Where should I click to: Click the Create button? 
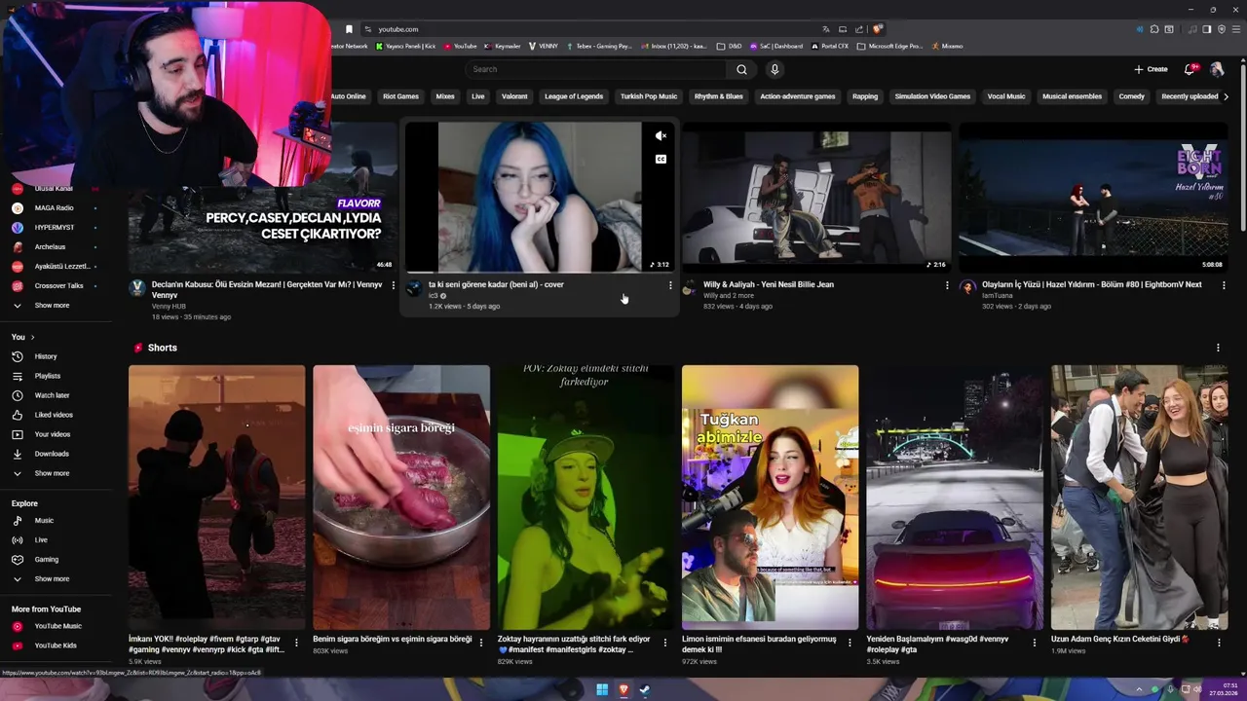point(1151,69)
